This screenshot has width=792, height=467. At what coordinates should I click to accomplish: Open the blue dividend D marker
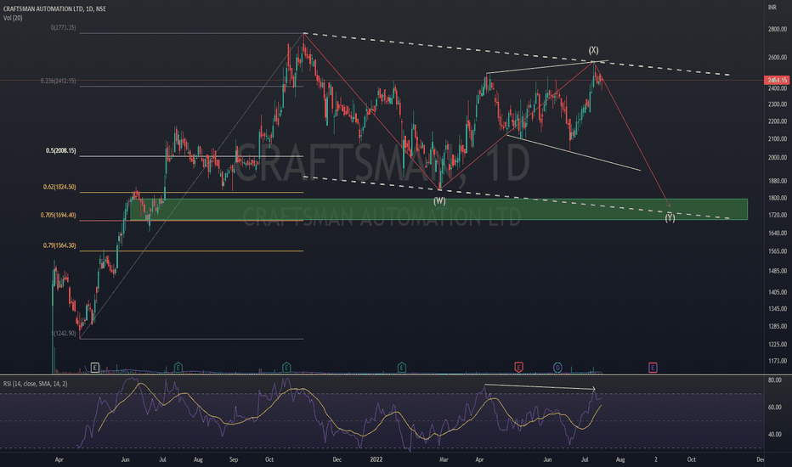pyautogui.click(x=557, y=368)
